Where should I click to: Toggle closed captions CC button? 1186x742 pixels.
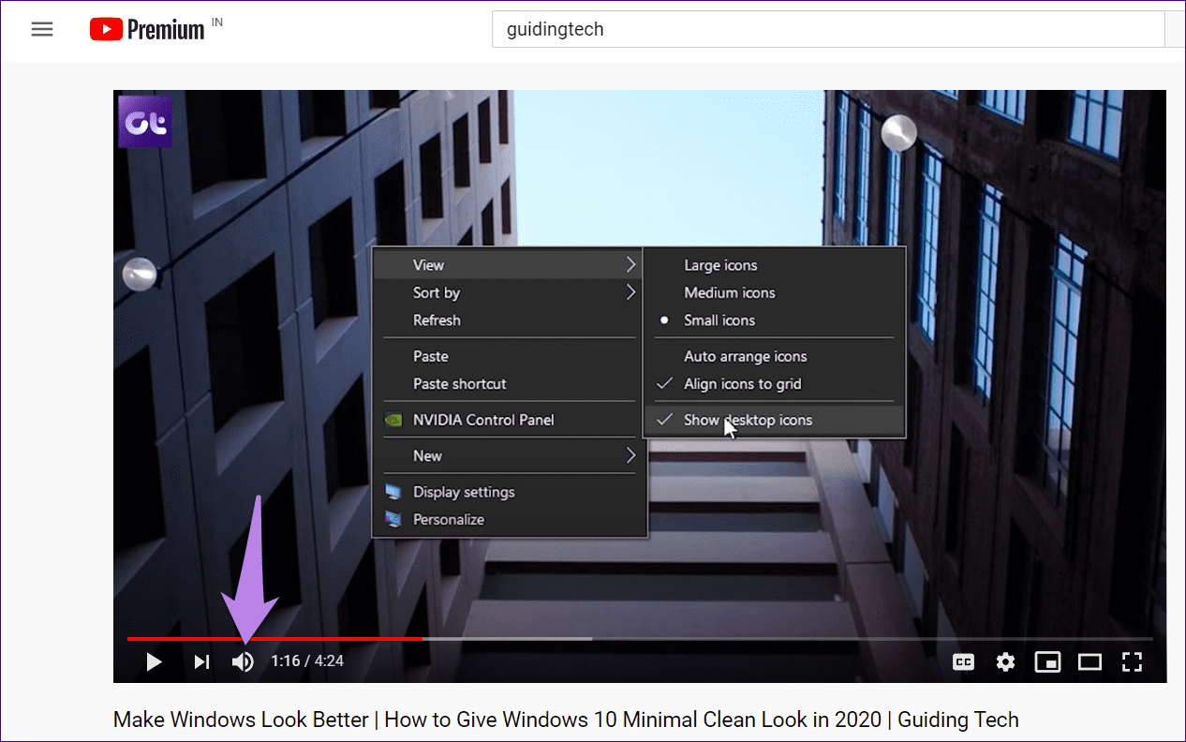coord(963,661)
